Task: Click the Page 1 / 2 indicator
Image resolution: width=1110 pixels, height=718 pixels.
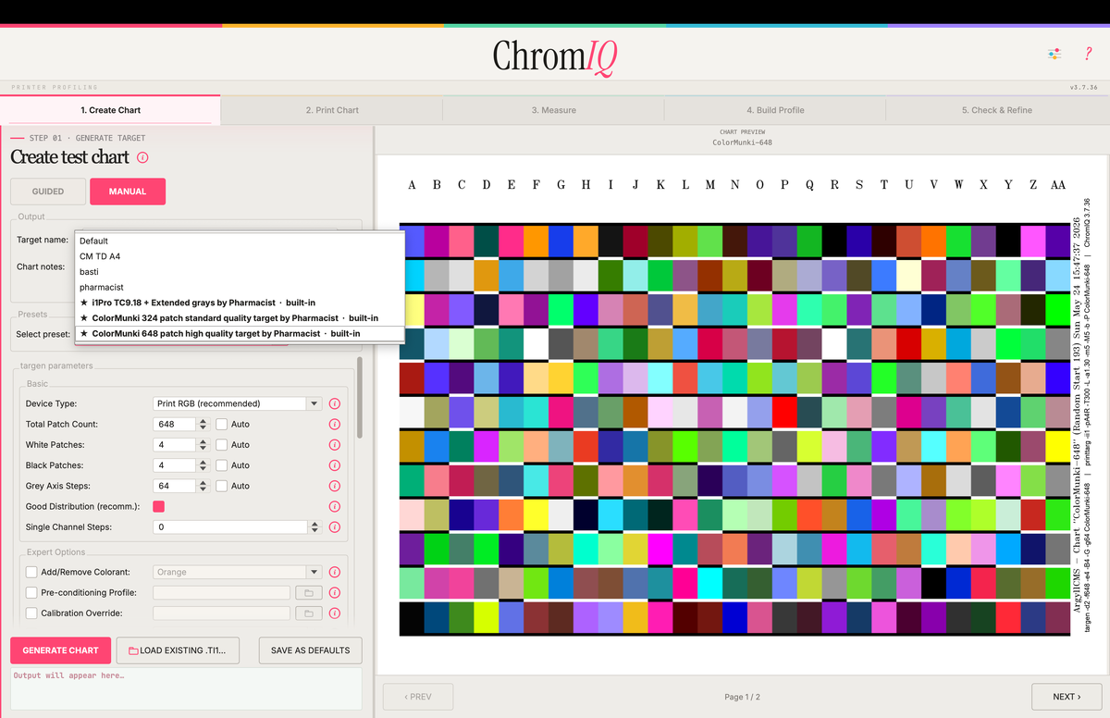Action: [x=742, y=697]
